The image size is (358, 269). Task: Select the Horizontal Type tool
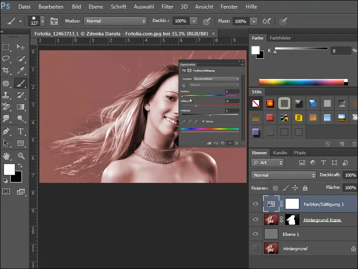click(21, 131)
